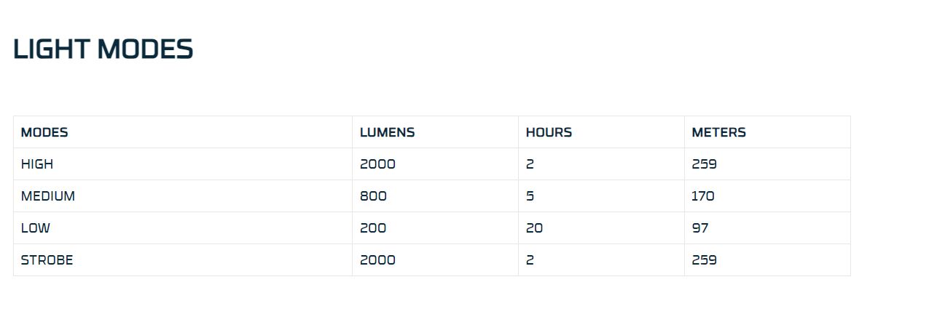Click the METERS column header
This screenshot has width=929, height=322.
coord(718,132)
